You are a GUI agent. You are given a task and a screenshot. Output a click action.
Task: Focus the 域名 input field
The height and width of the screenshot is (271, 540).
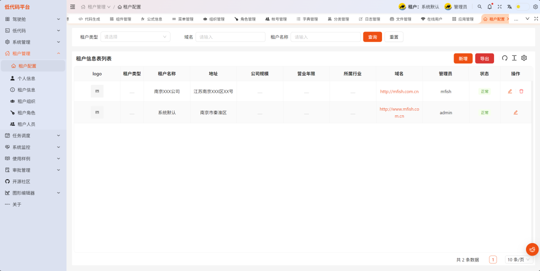point(230,37)
